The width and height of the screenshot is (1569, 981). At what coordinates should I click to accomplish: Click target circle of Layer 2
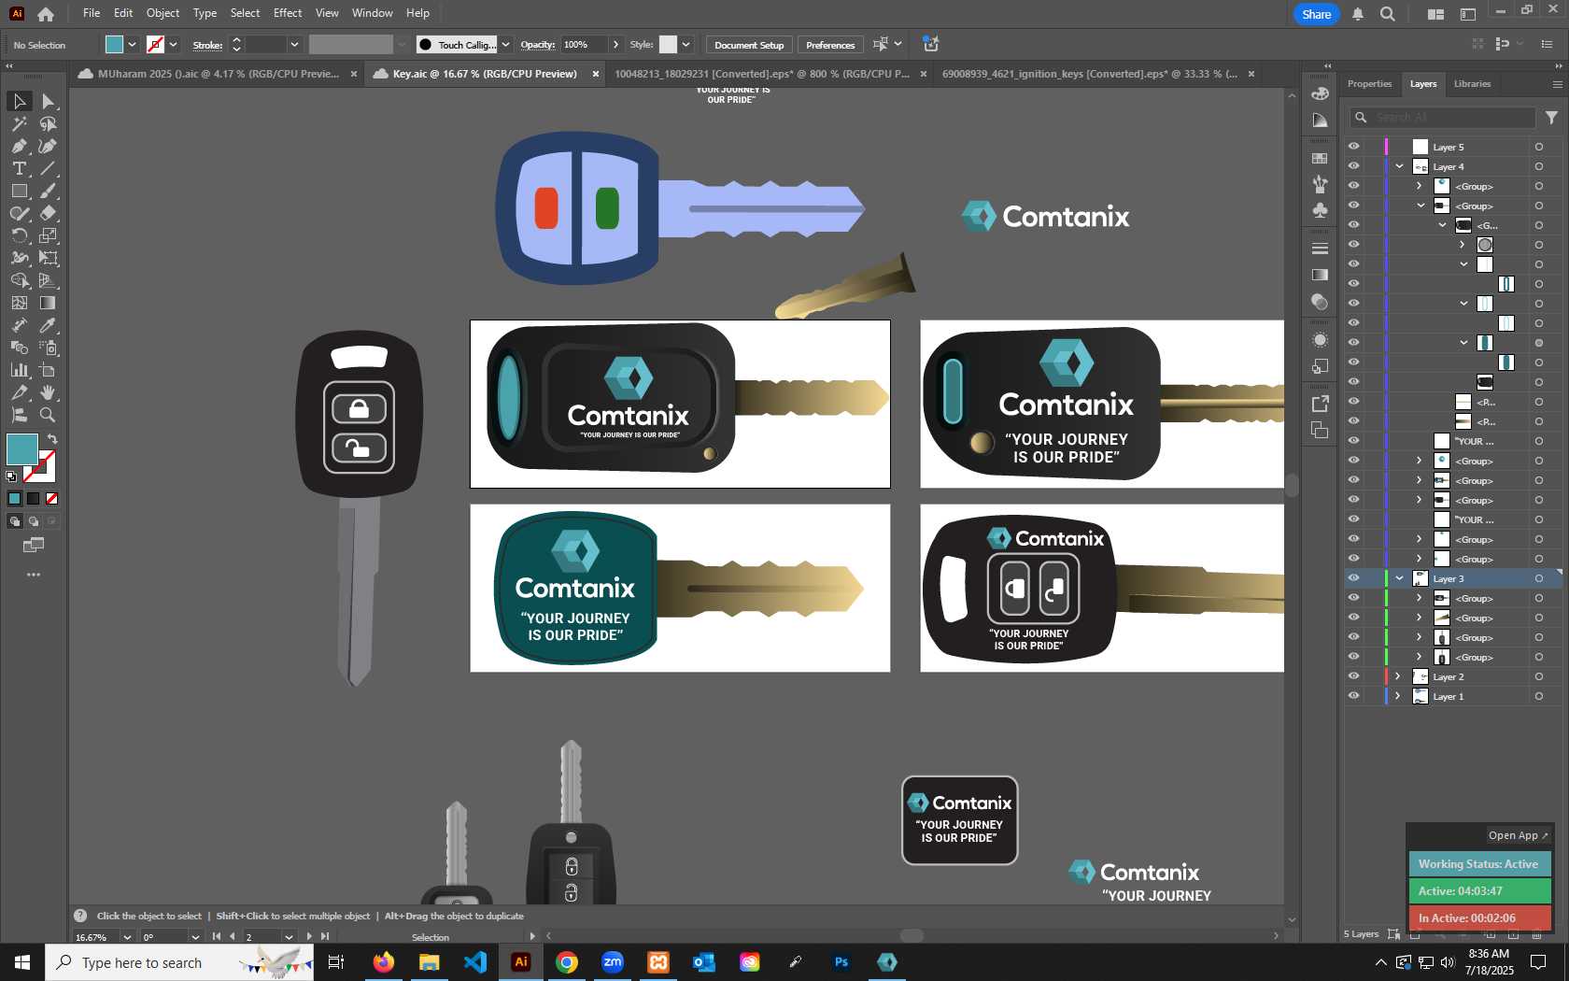[x=1539, y=676]
